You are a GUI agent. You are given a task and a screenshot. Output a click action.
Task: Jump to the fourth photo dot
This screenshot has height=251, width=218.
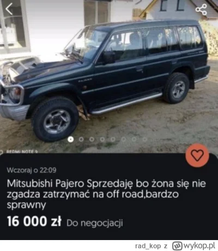pos(102,139)
